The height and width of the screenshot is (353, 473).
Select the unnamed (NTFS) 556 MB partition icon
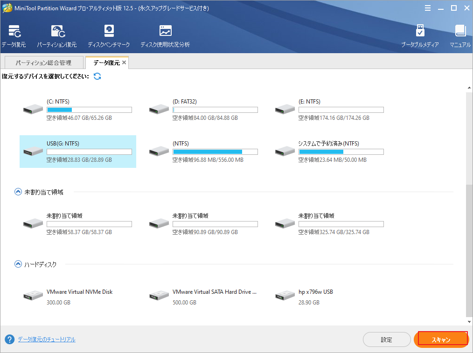pyautogui.click(x=159, y=151)
